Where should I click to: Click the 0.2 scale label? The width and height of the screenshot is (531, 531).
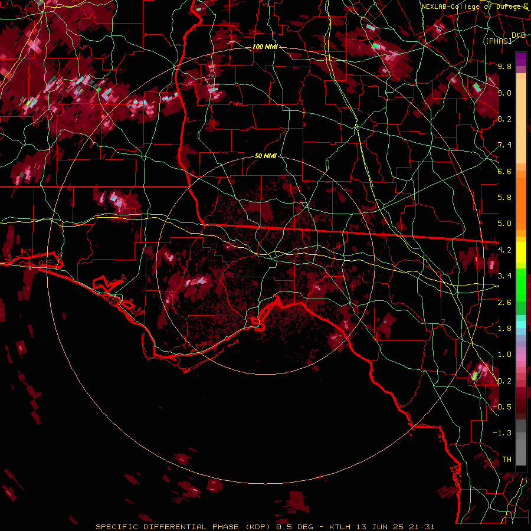[504, 381]
